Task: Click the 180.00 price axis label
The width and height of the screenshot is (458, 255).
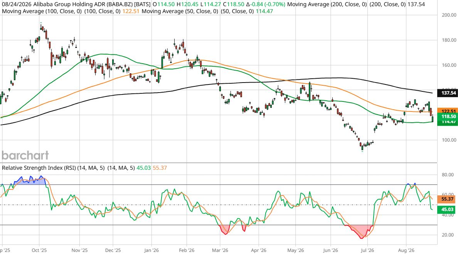Action: click(x=449, y=40)
